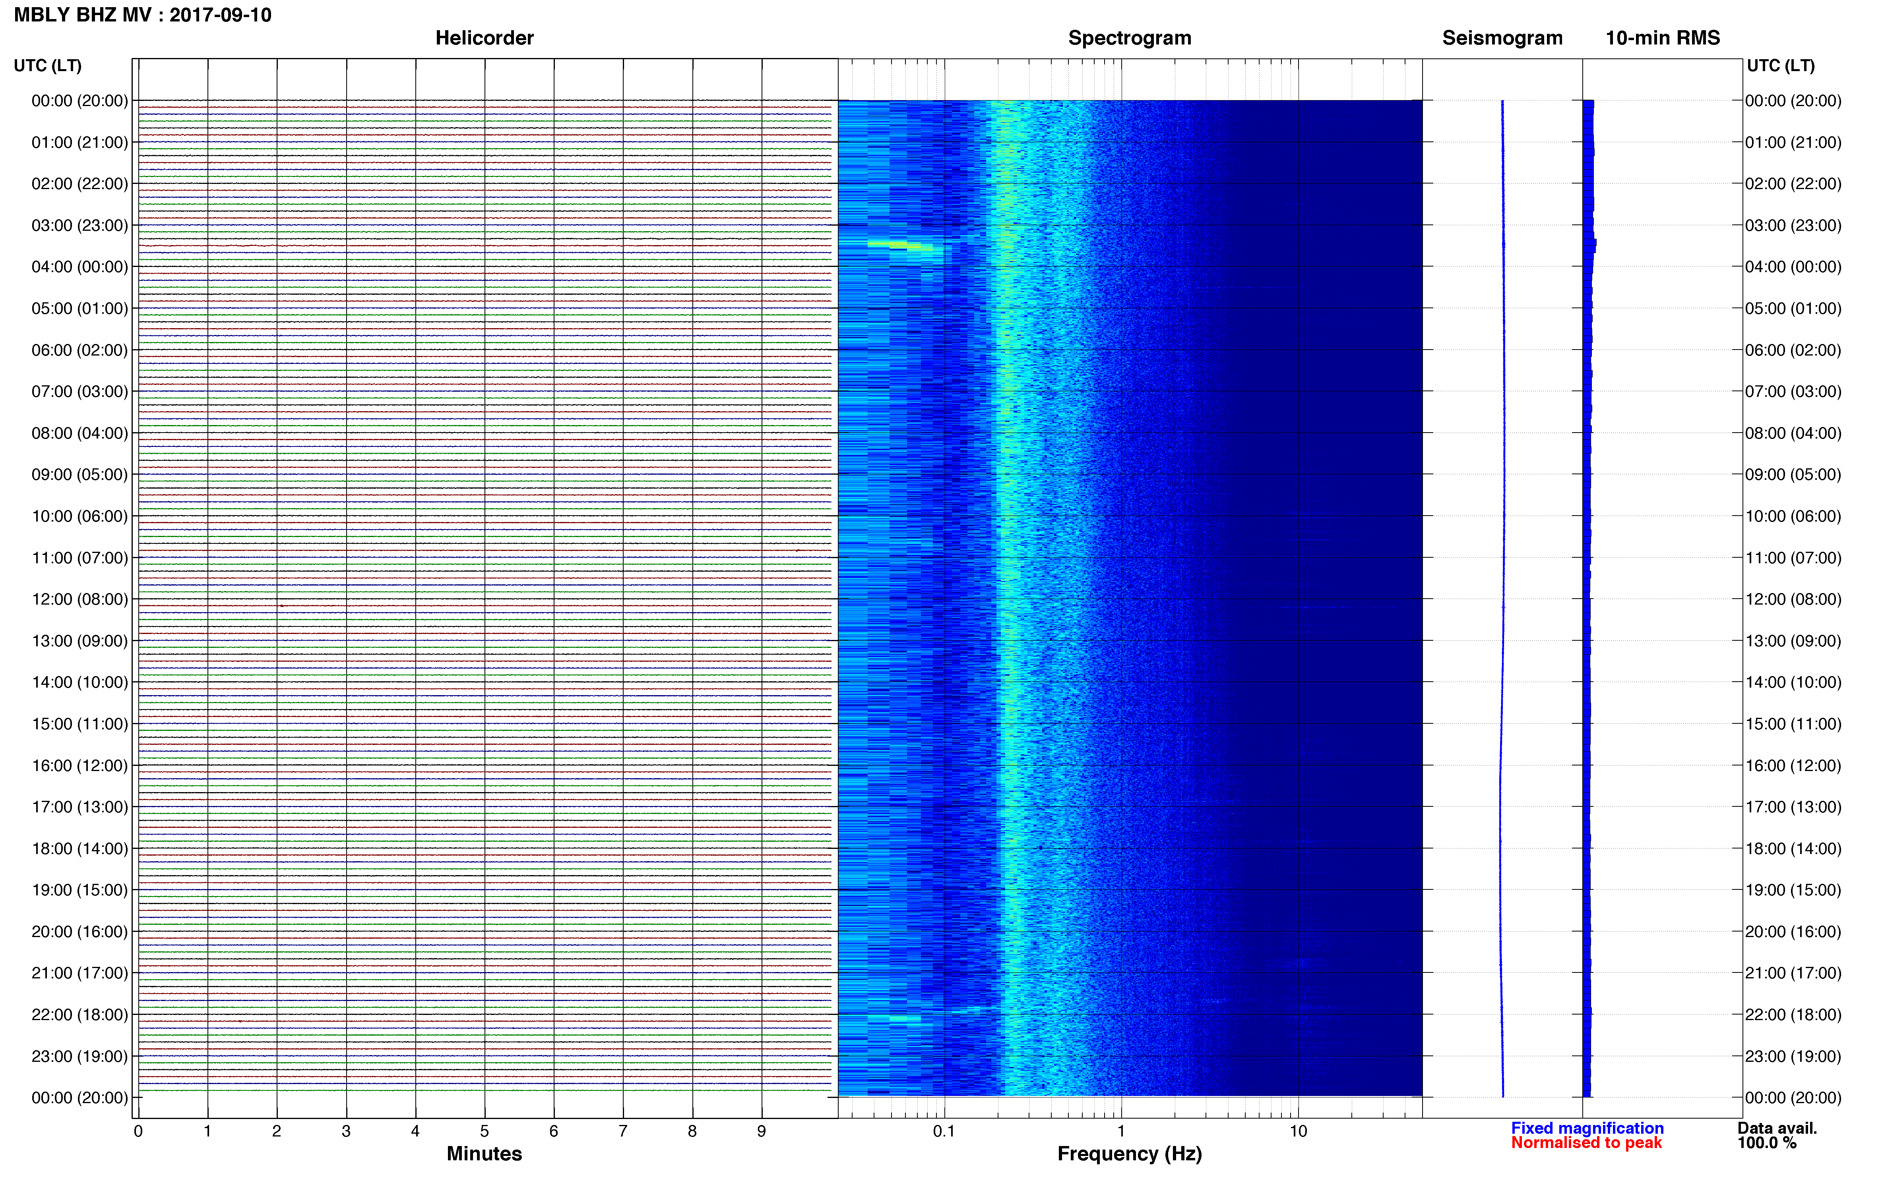Click the right '21:00 (17:00)' time label

pyautogui.click(x=1793, y=973)
